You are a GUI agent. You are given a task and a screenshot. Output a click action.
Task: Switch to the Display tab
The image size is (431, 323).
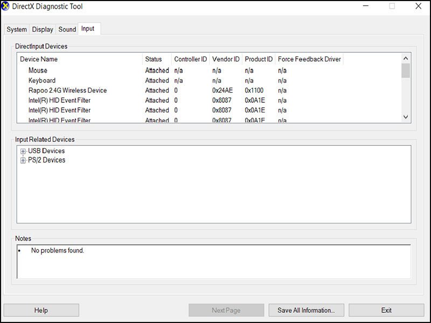(42, 29)
